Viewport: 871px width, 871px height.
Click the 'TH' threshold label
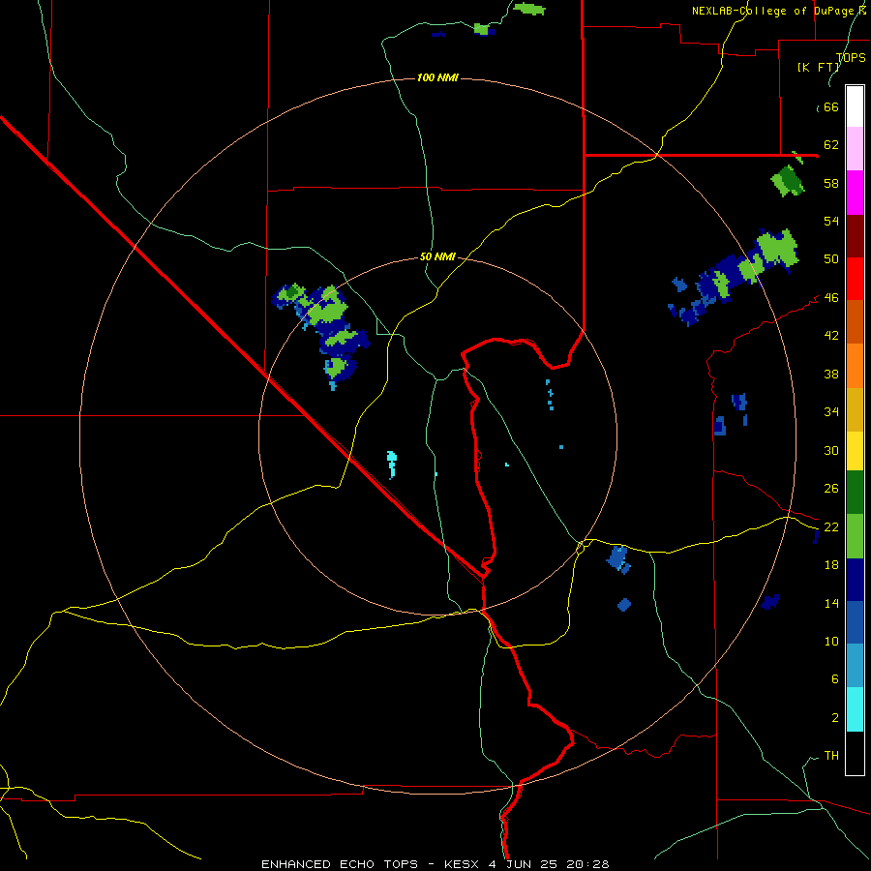point(831,756)
